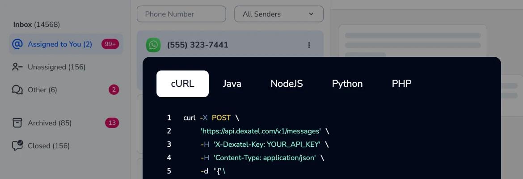This screenshot has width=523, height=179.
Task: Switch to the Java code tab
Action: 232,84
